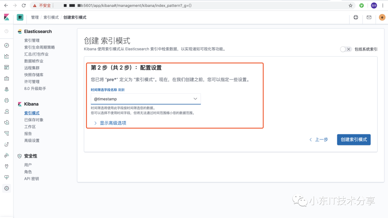Open the @timestamp time field dropdown
The image size is (388, 218).
coord(146,99)
